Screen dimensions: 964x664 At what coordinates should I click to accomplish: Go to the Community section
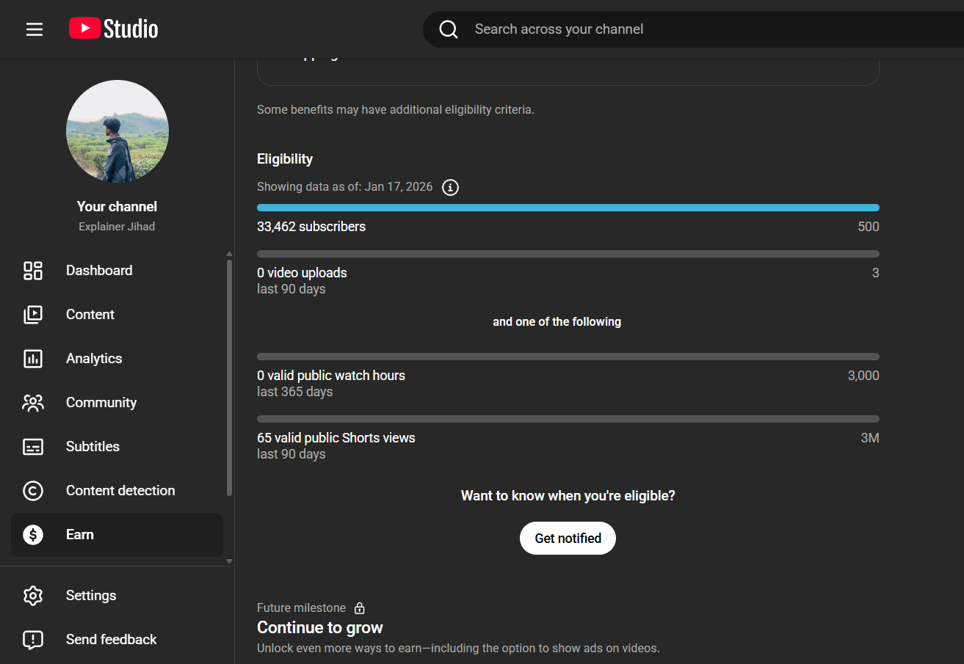point(101,403)
